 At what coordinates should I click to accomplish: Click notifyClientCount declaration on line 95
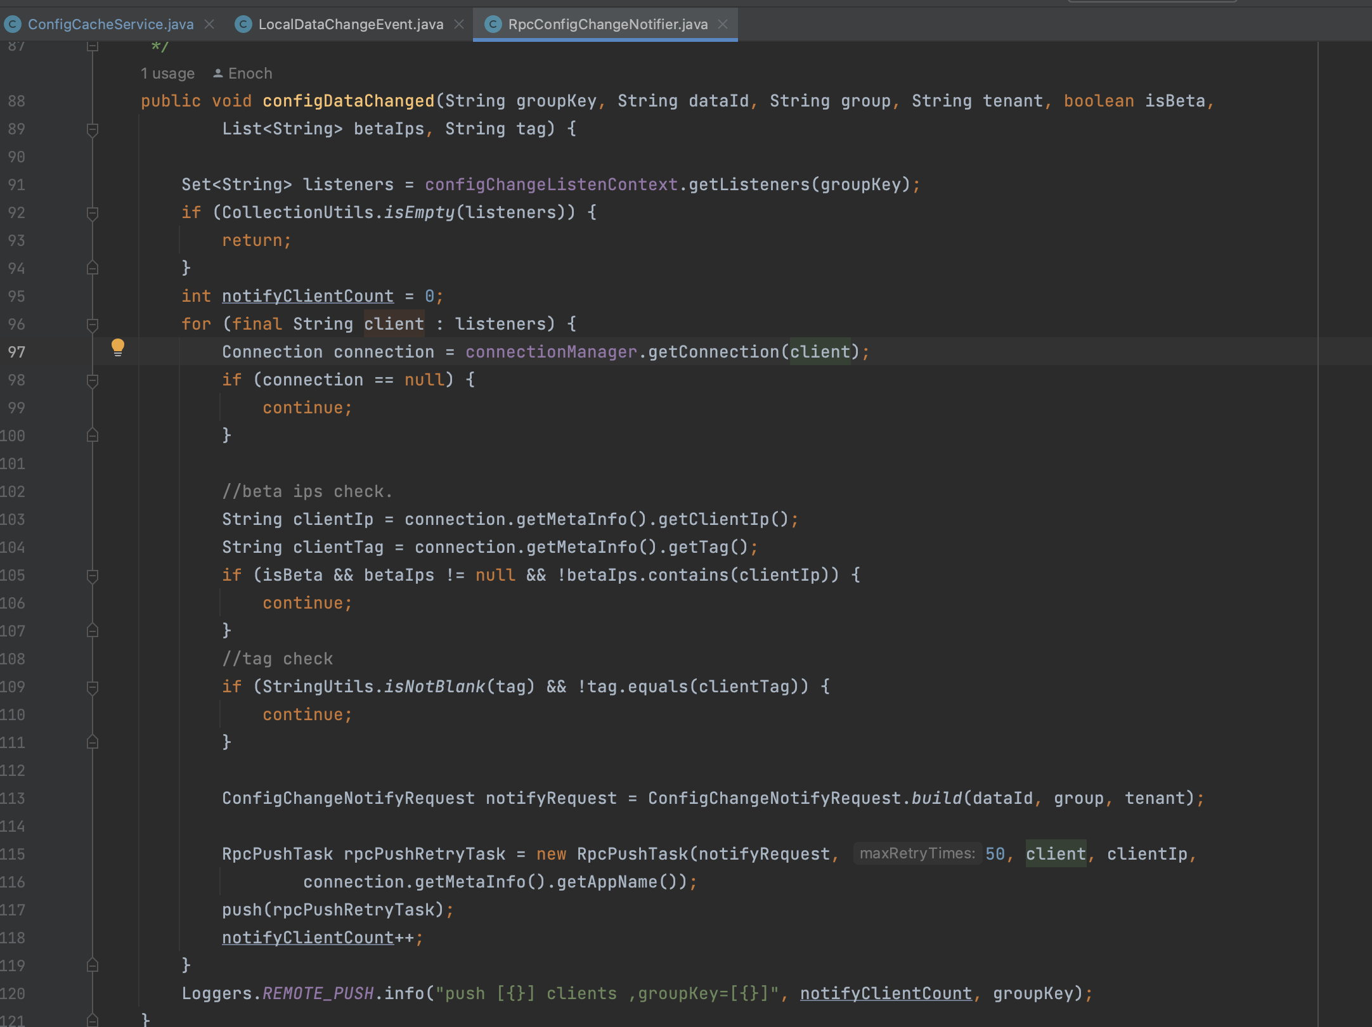[307, 296]
